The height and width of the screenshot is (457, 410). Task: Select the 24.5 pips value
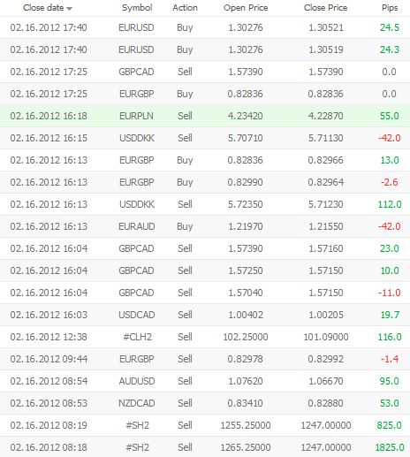390,27
